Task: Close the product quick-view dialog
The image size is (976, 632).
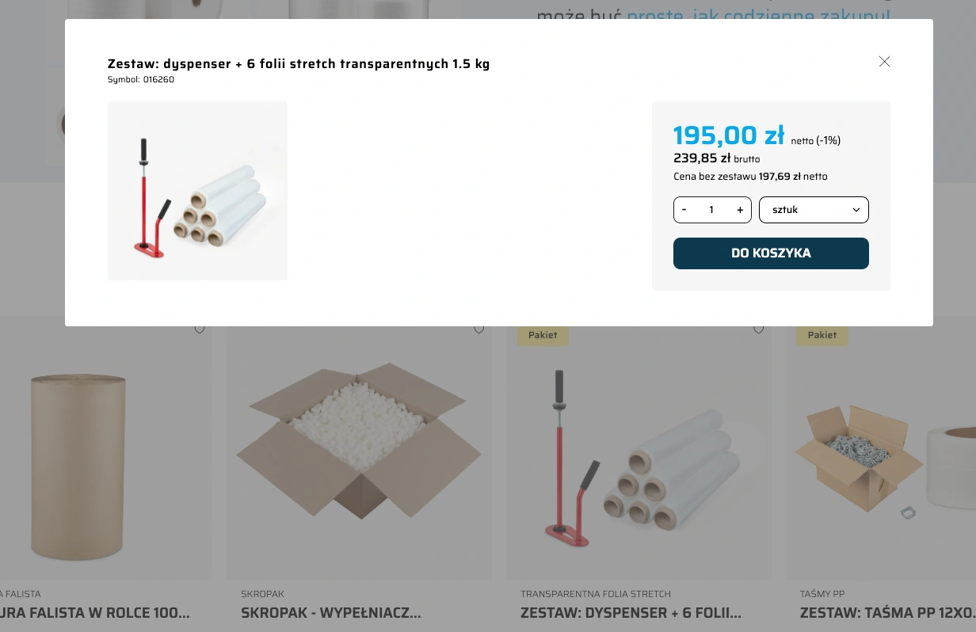Action: (884, 62)
